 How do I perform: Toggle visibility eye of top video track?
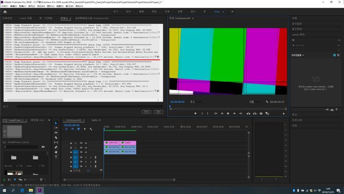coord(86,143)
